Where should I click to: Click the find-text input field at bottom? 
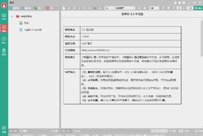(x=159, y=131)
